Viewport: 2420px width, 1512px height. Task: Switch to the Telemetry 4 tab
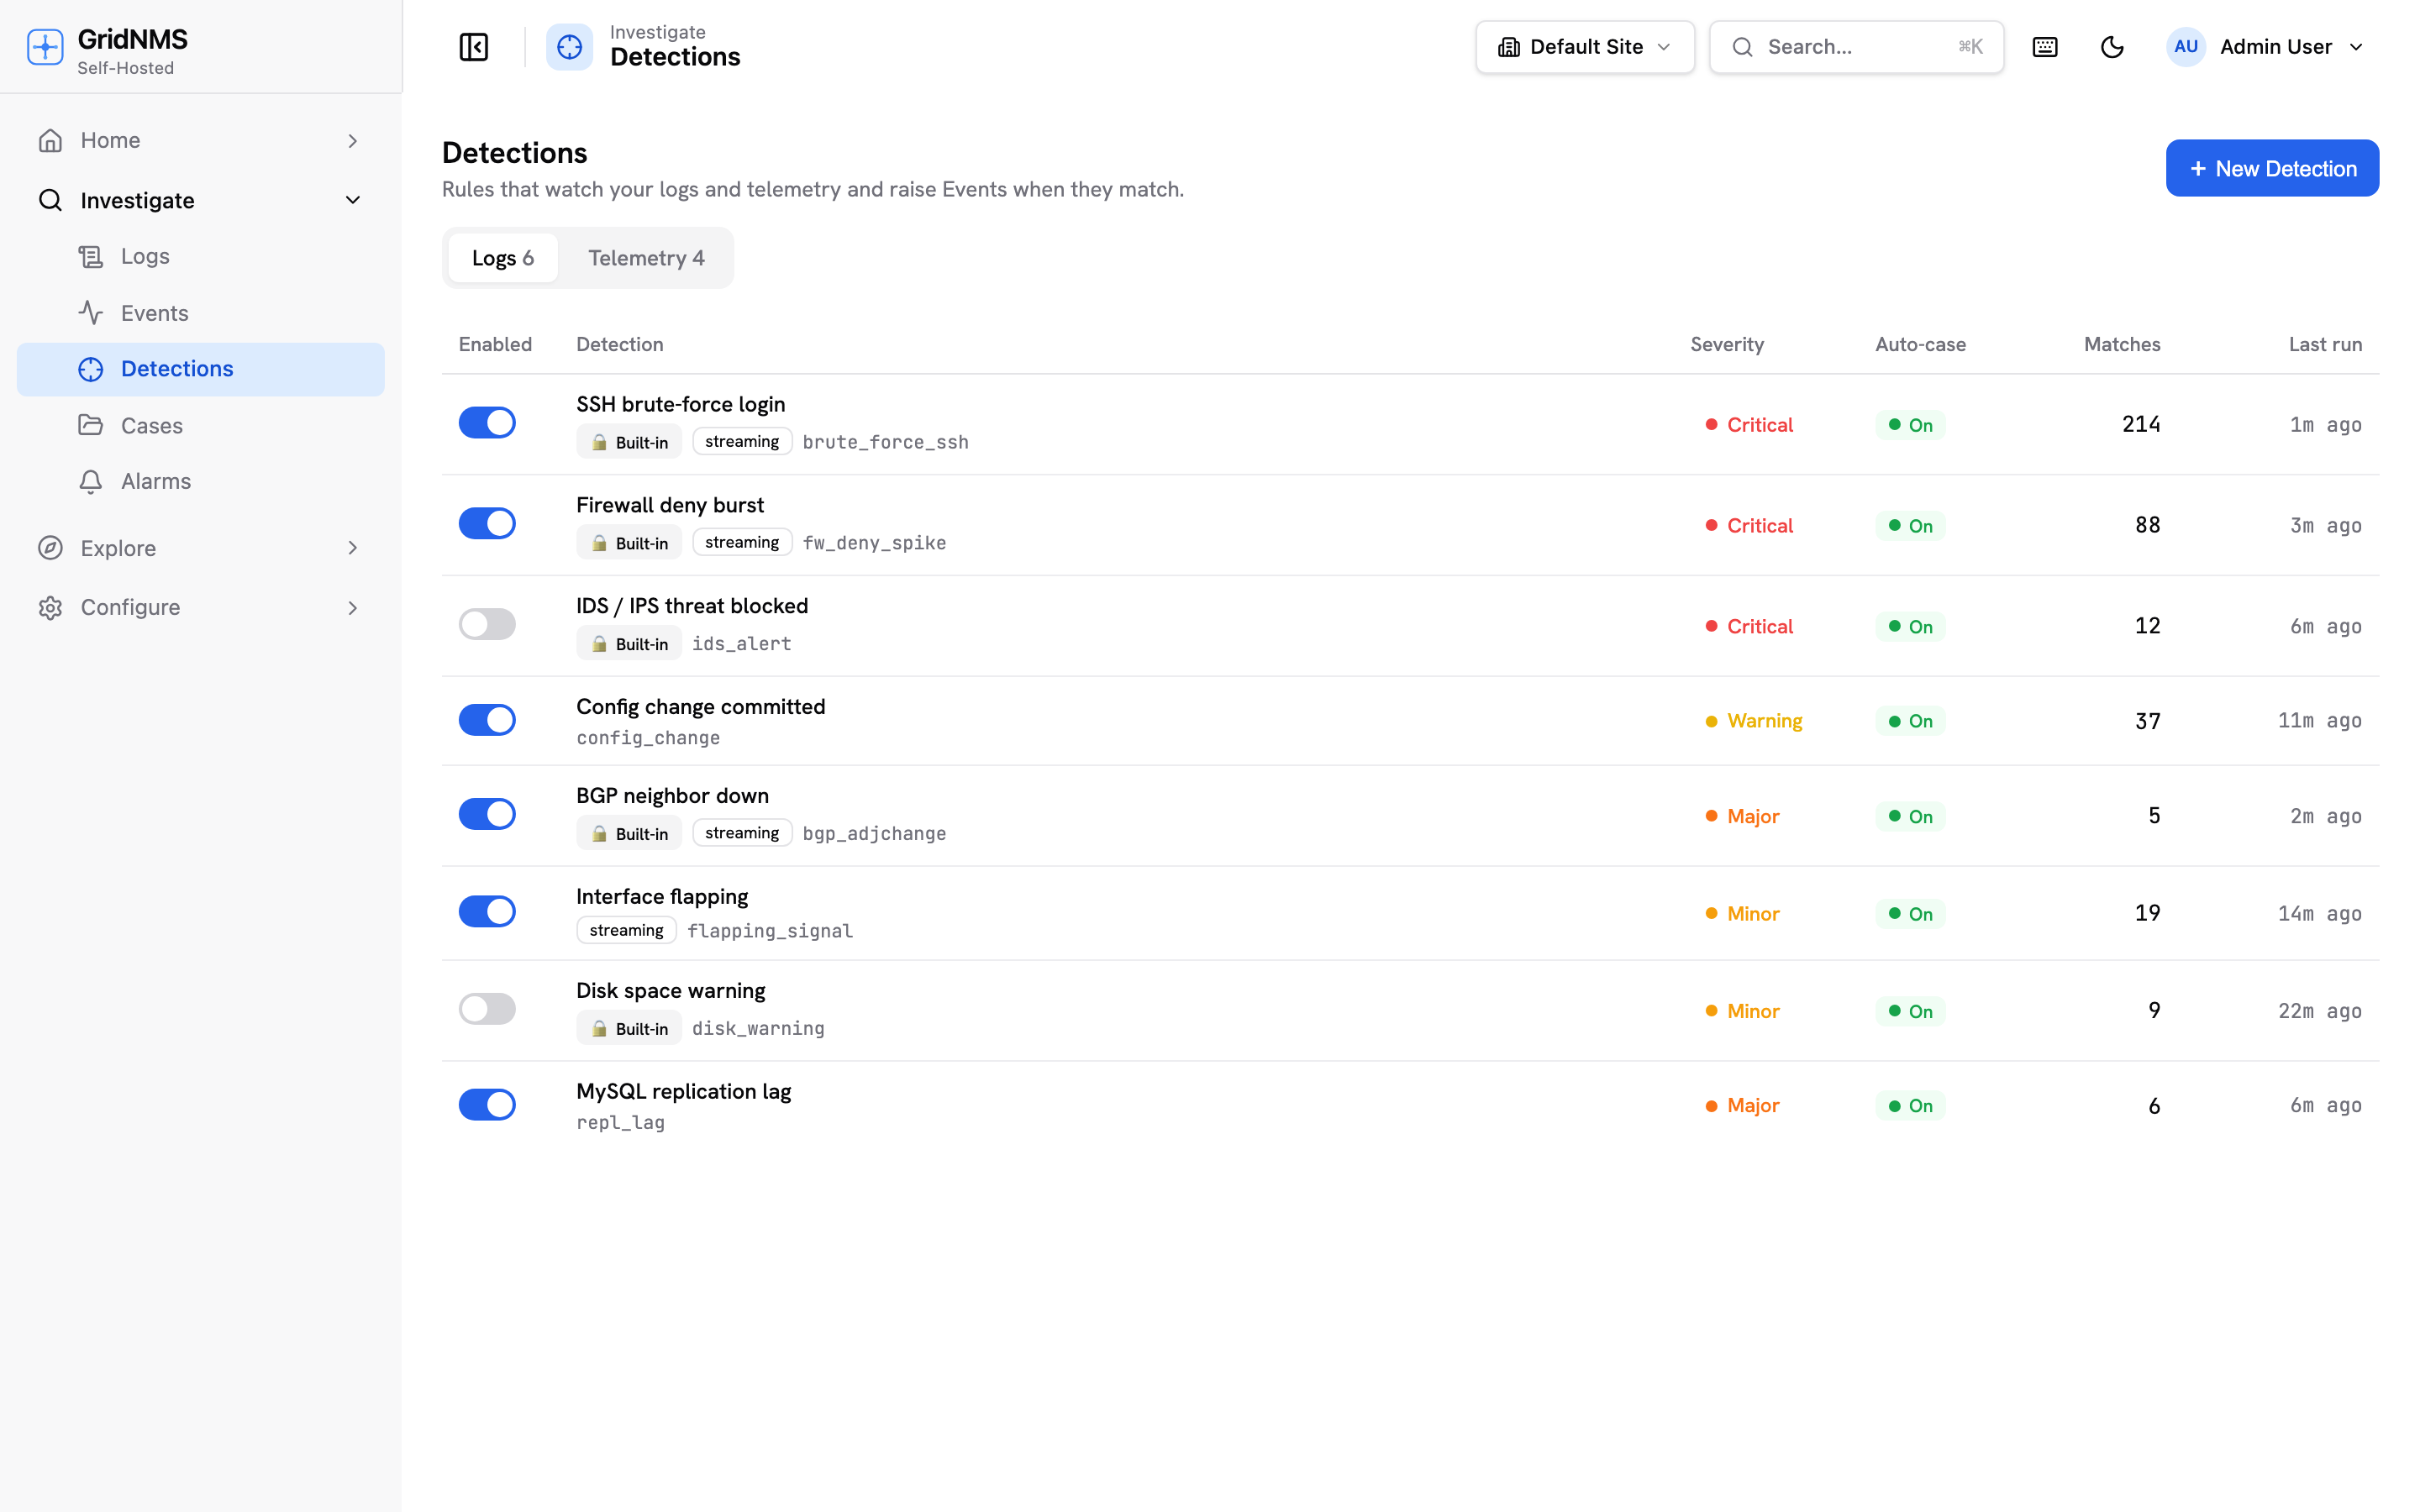(646, 258)
